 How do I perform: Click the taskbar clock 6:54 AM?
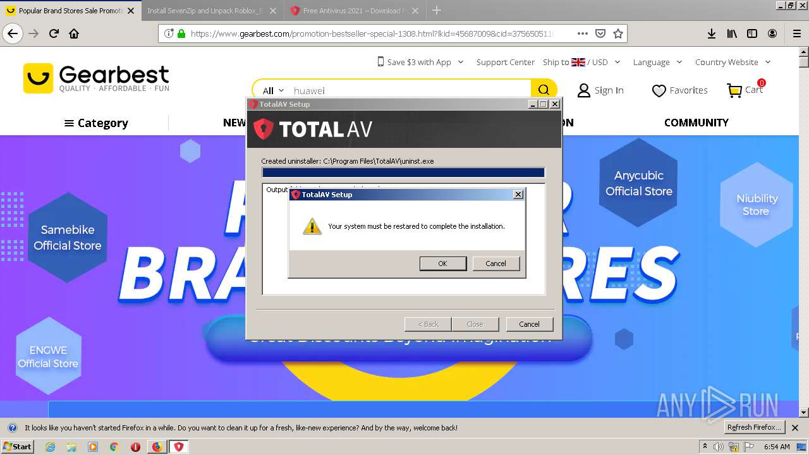click(x=777, y=447)
